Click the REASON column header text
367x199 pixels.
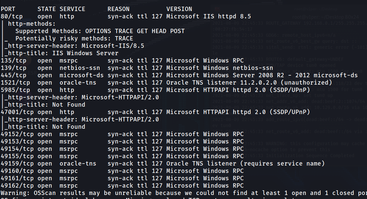pyautogui.click(x=119, y=9)
